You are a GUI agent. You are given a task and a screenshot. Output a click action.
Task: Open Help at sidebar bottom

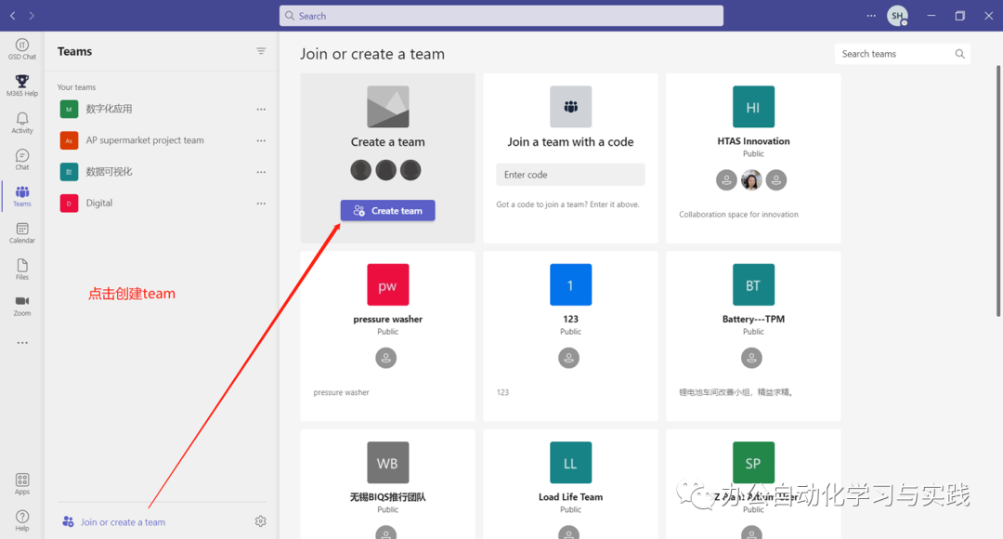pyautogui.click(x=21, y=520)
